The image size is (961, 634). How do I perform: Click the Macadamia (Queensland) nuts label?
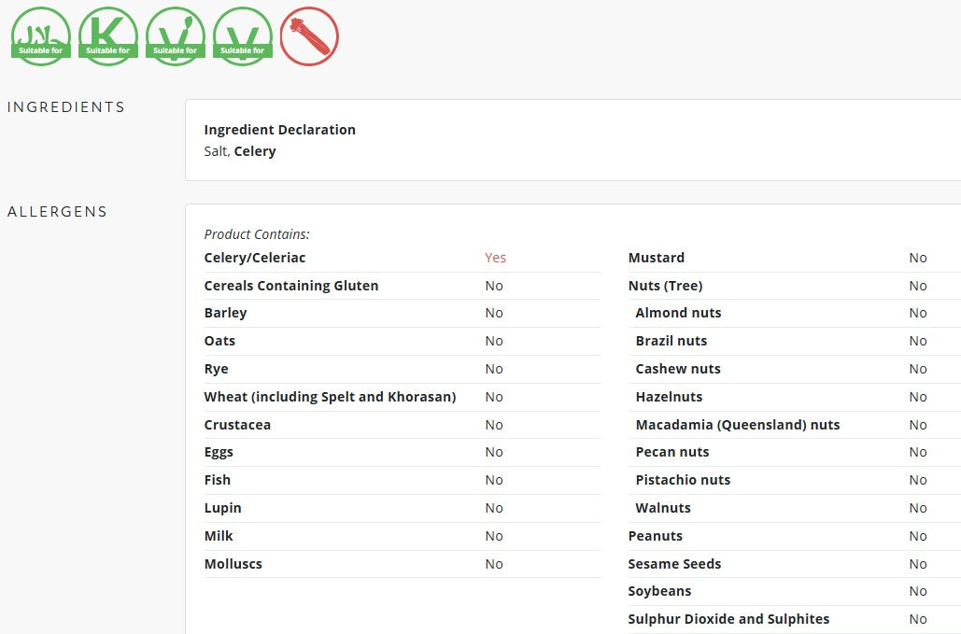738,425
